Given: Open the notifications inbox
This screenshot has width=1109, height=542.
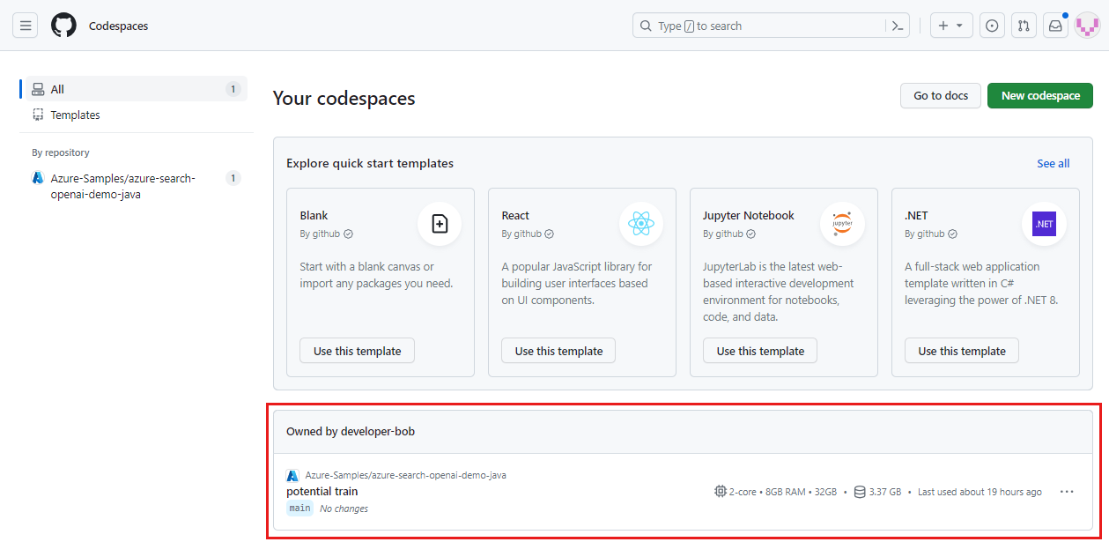Looking at the screenshot, I should [1054, 25].
